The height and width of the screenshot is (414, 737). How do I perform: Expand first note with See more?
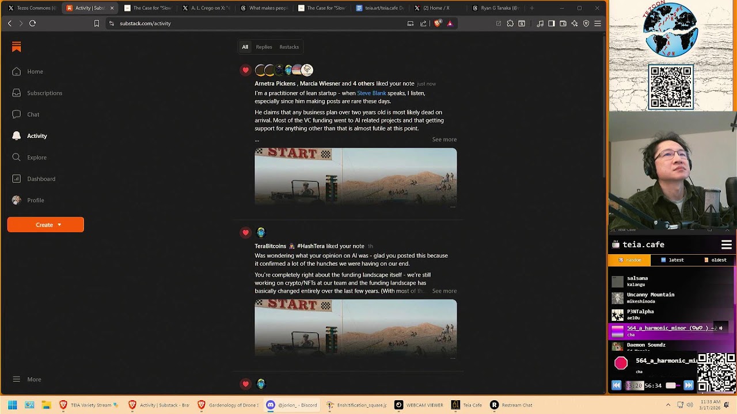445,139
